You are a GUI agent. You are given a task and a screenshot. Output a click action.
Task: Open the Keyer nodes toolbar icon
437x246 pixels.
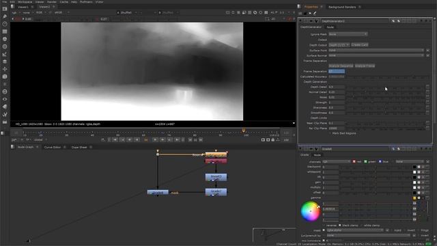click(5, 54)
